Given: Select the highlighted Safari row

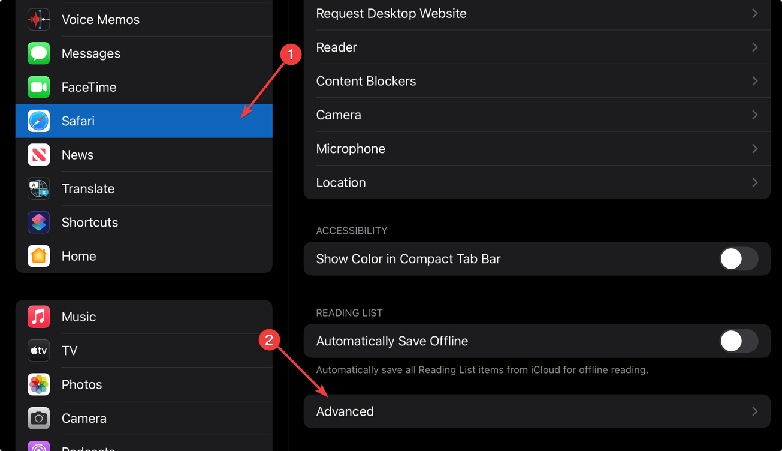Looking at the screenshot, I should [x=144, y=121].
